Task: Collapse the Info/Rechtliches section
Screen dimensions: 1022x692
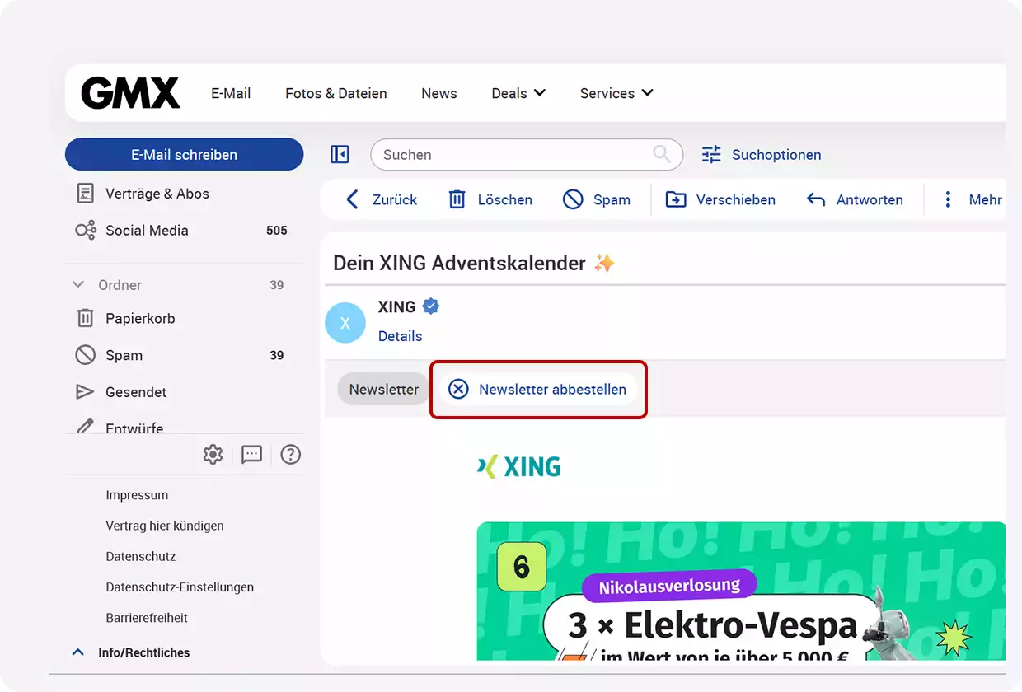Action: coord(77,652)
